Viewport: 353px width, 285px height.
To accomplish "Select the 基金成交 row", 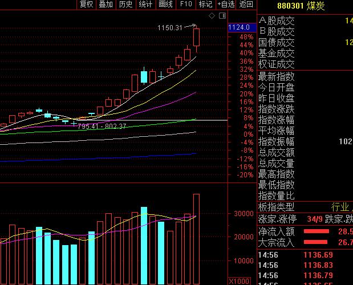I will coord(305,54).
